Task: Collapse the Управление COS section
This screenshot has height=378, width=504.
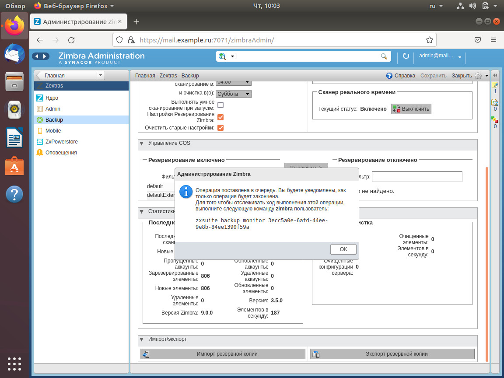Action: click(142, 143)
